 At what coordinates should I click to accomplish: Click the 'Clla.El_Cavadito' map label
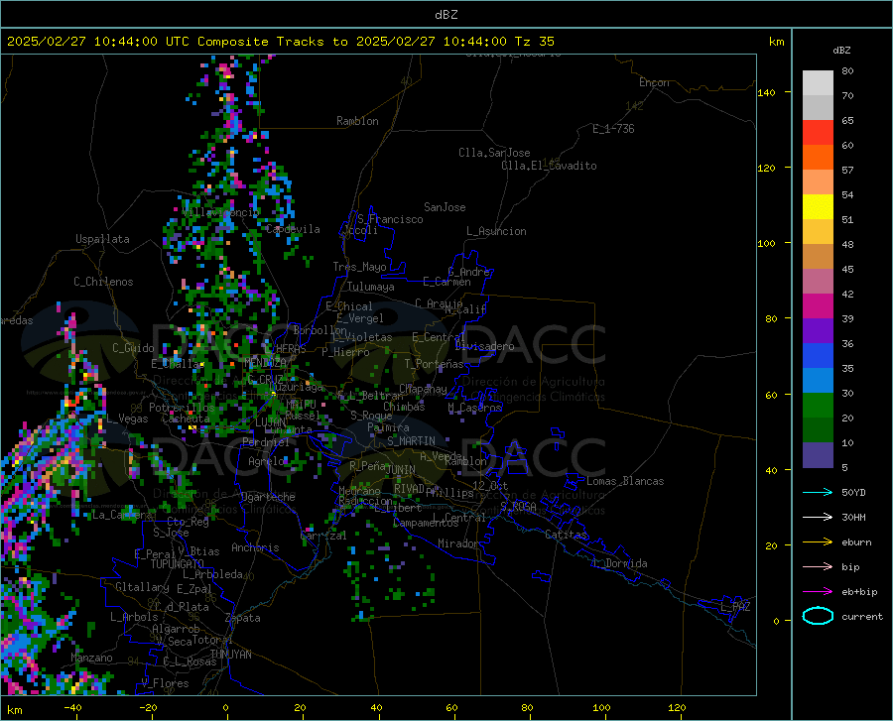tap(549, 166)
